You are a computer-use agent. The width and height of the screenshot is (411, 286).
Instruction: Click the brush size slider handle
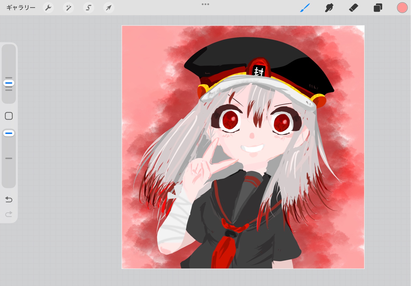coord(9,83)
